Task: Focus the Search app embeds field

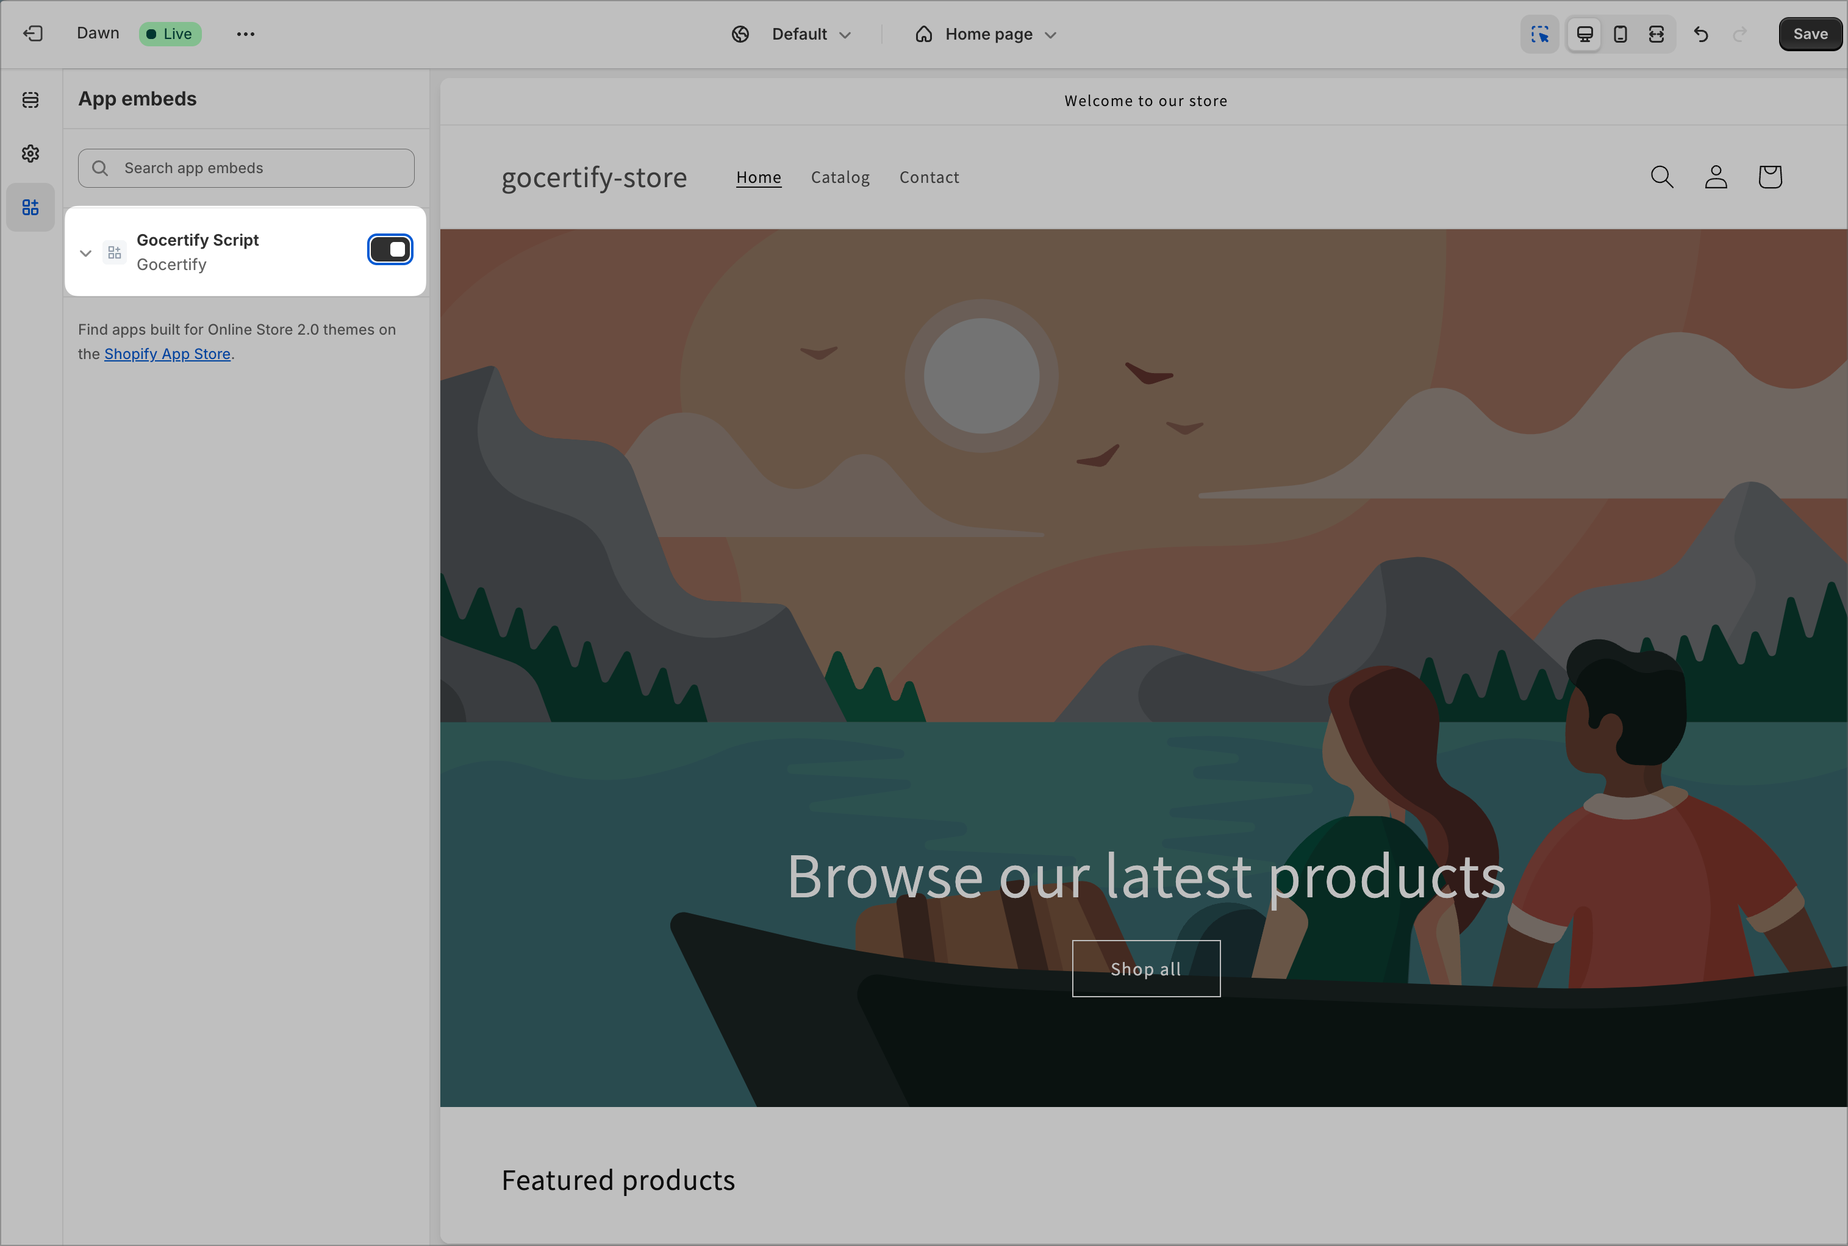Action: pos(246,168)
